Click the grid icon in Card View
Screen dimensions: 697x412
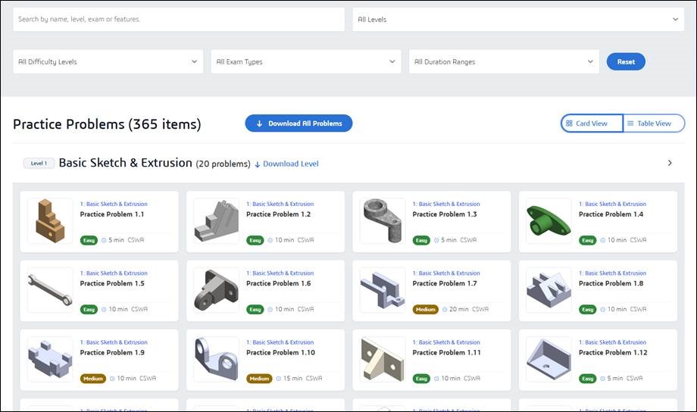(x=569, y=123)
